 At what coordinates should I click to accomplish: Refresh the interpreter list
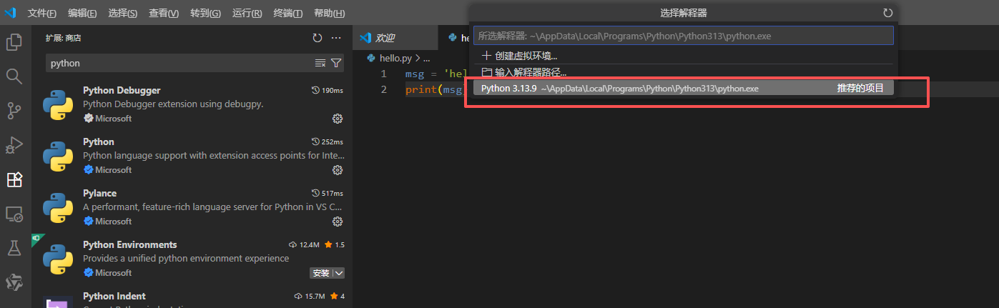(x=887, y=13)
